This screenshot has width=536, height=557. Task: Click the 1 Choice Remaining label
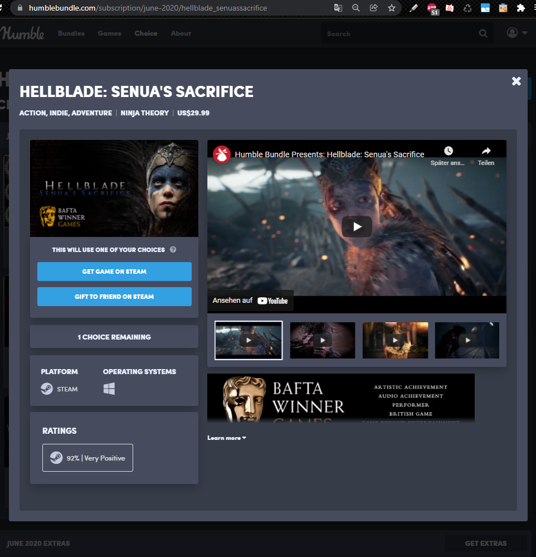(114, 337)
